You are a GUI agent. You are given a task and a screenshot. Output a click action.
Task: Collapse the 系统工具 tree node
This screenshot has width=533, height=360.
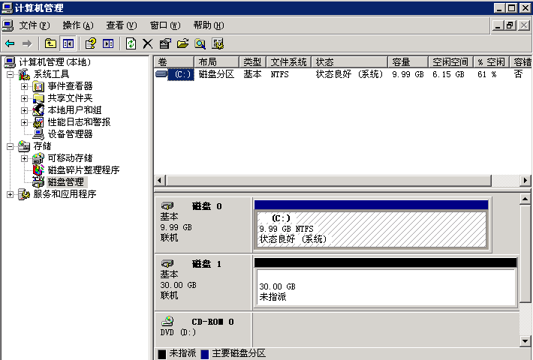pos(10,74)
